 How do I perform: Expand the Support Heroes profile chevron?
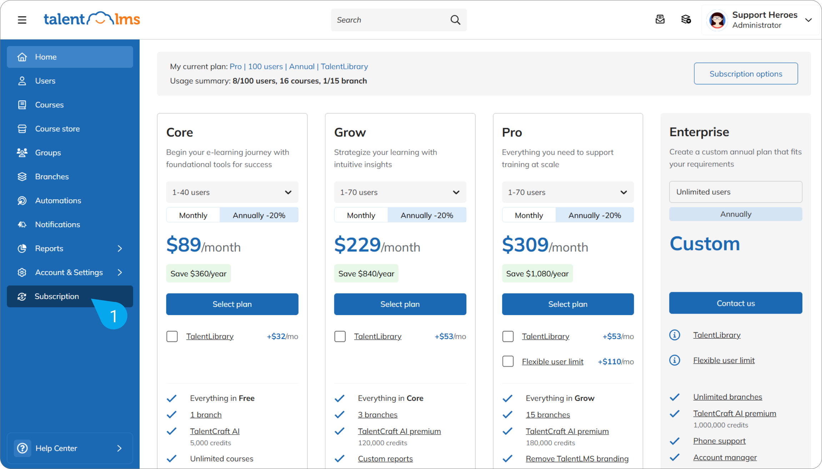(809, 20)
